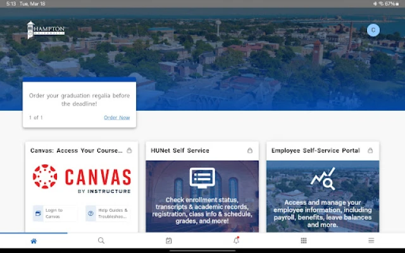Click the Canvas by Instructure logo image
Screen dimensions: 405x253
pos(82,180)
